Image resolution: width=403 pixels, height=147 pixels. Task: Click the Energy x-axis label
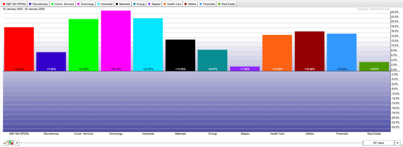point(213,134)
